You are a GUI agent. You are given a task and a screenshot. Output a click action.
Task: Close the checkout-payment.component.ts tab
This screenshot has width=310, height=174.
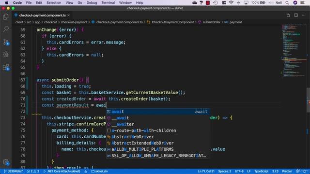pyautogui.click(x=69, y=15)
